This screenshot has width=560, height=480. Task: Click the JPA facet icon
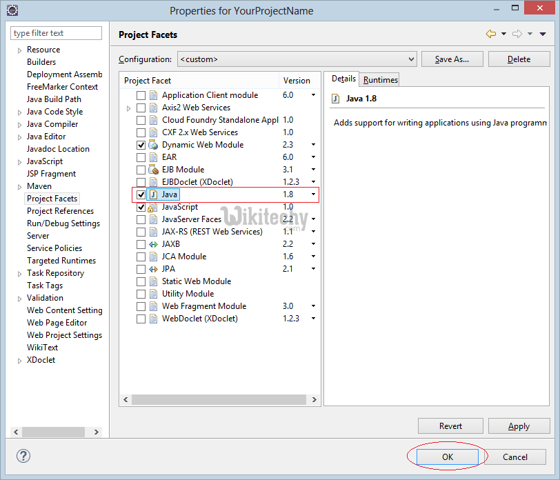pyautogui.click(x=153, y=269)
